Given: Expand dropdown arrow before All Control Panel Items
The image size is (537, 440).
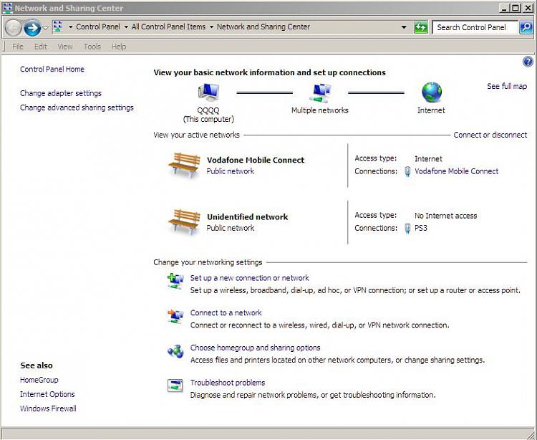Looking at the screenshot, I should [x=126, y=27].
